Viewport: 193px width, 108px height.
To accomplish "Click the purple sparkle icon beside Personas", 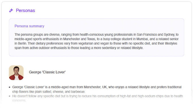I will (x=11, y=10).
